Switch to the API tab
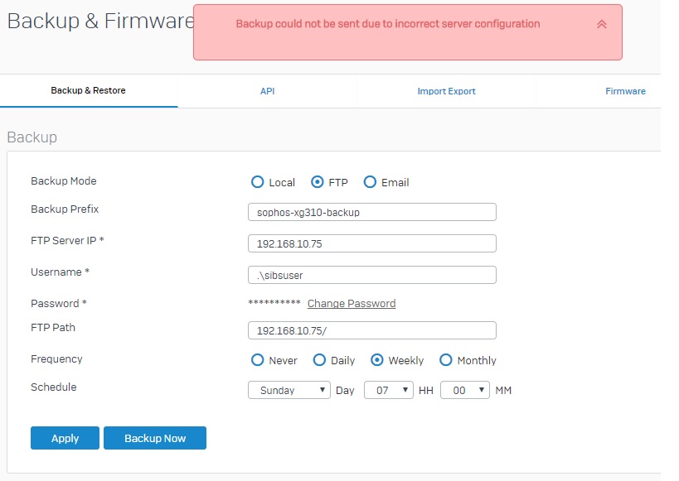The width and height of the screenshot is (679, 481). 267,91
